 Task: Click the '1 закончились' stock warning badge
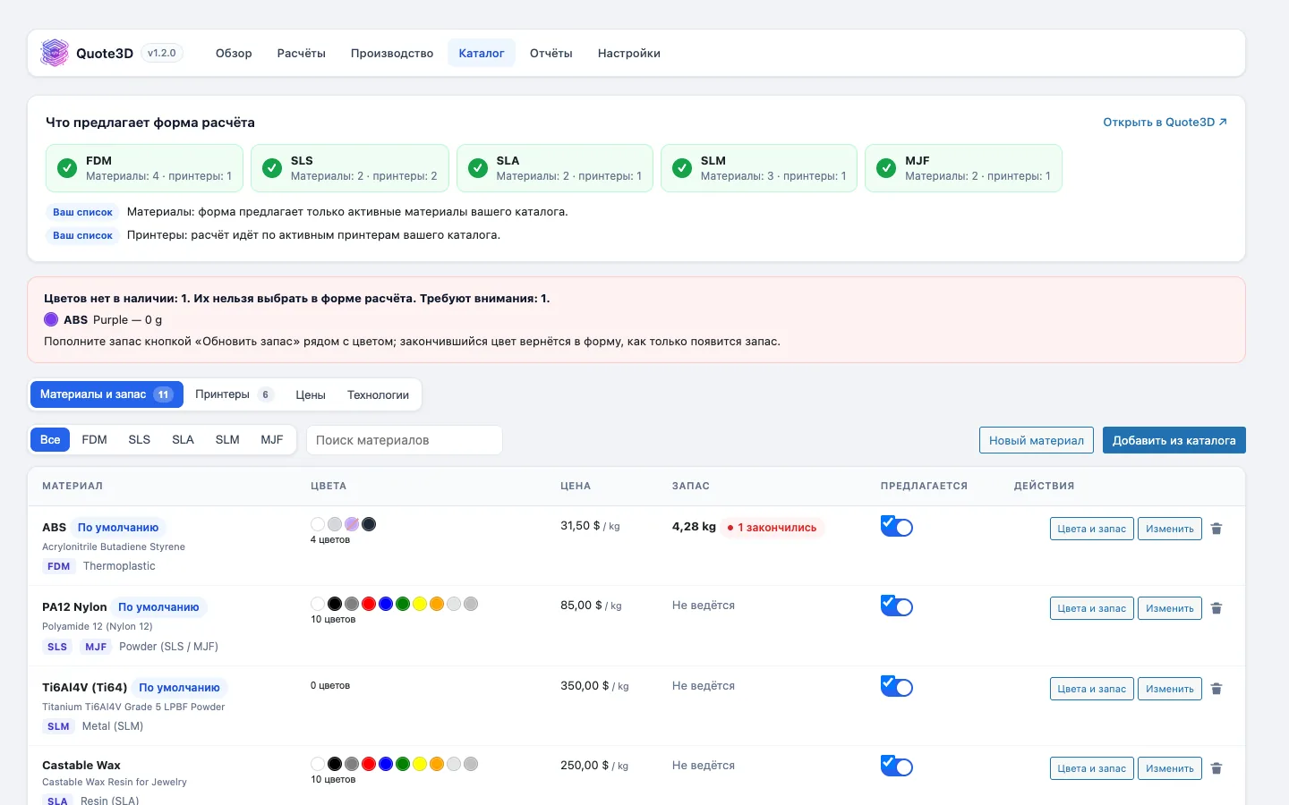point(773,528)
